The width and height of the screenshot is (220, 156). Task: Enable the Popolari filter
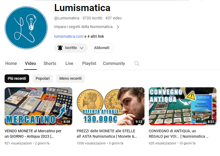[42, 78]
